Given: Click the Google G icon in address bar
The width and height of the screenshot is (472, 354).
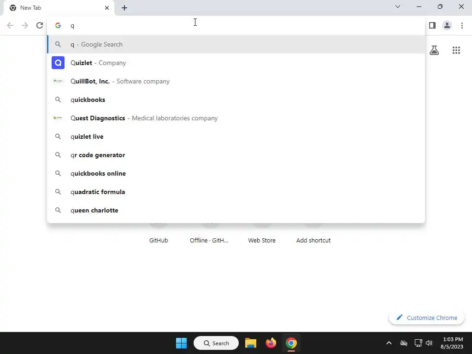Looking at the screenshot, I should point(58,26).
